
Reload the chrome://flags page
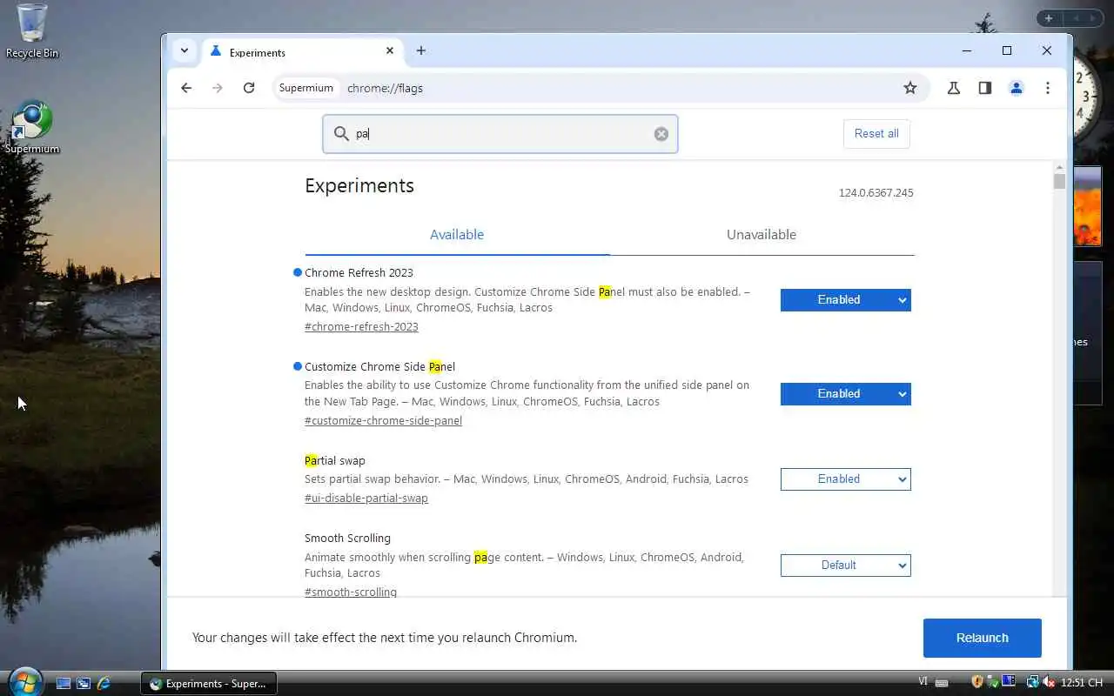(x=249, y=88)
